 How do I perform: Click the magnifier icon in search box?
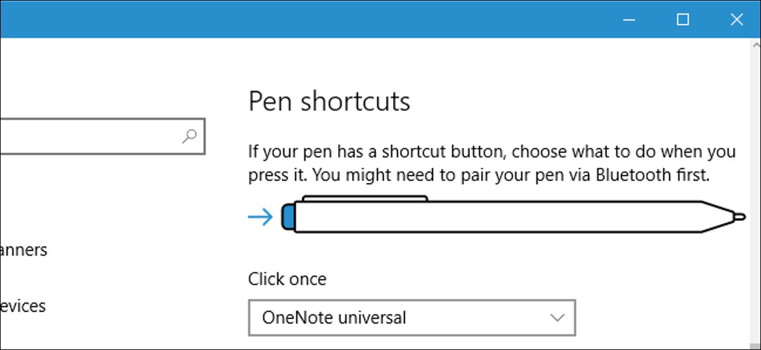click(x=189, y=135)
